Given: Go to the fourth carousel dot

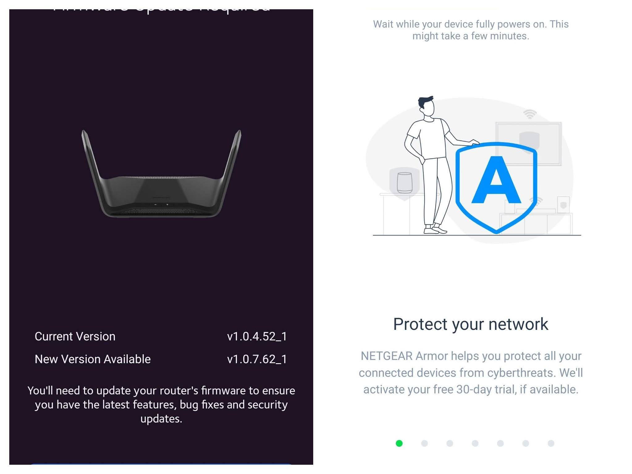Looking at the screenshot, I should [475, 443].
